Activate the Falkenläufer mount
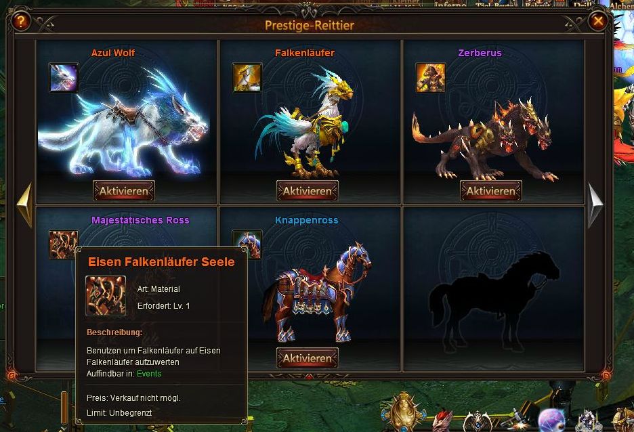Image resolution: width=634 pixels, height=432 pixels. coord(308,191)
